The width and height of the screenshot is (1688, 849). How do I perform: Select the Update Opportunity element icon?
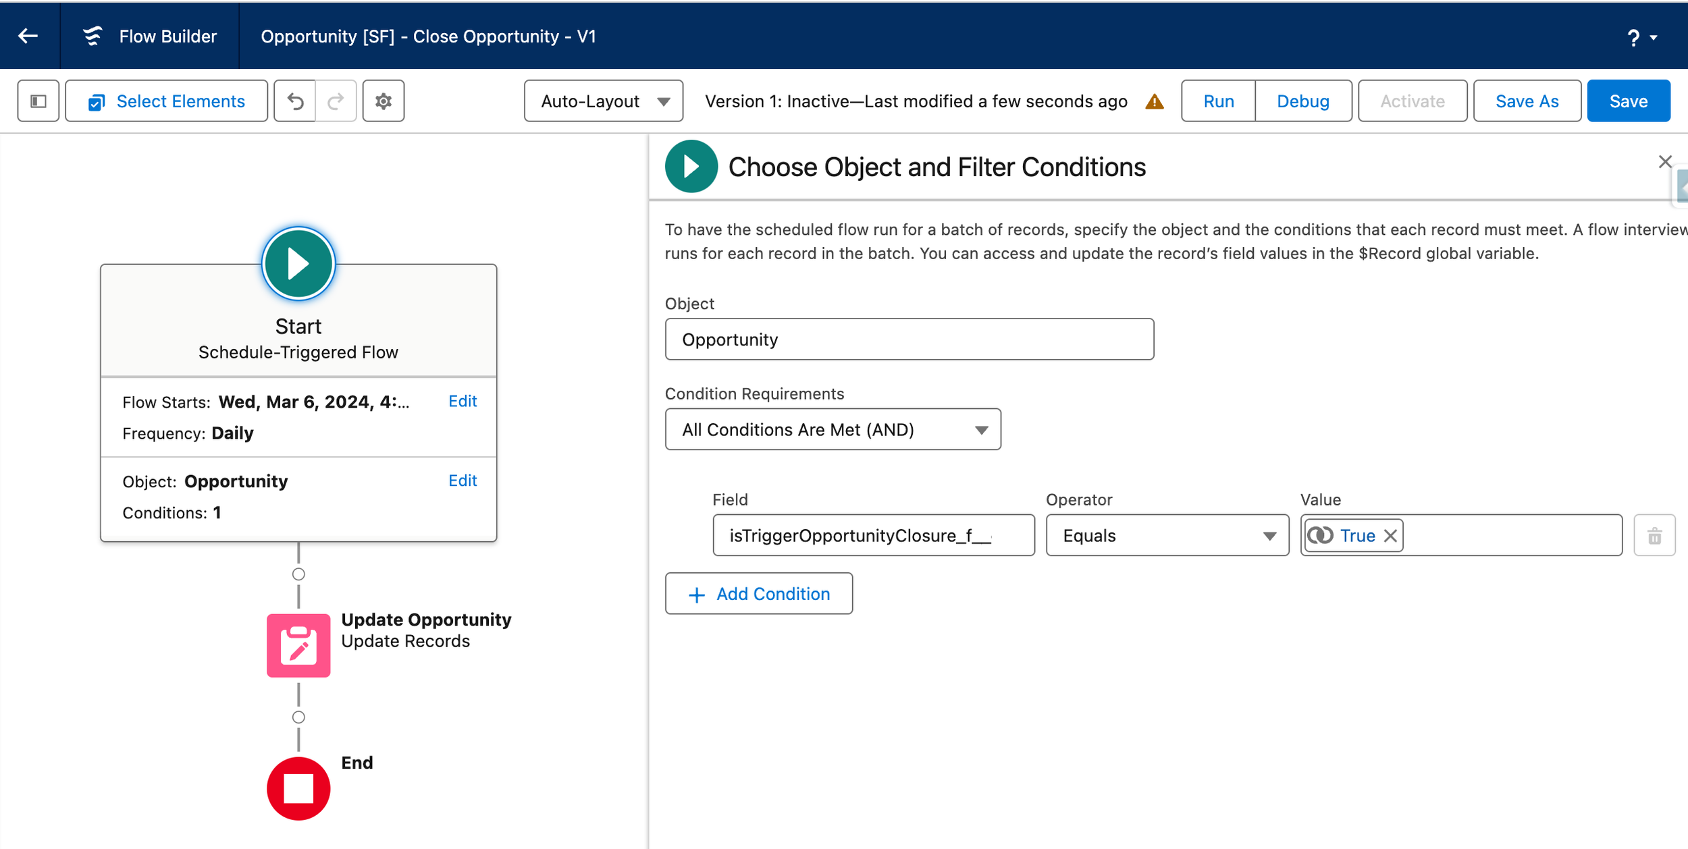tap(298, 645)
